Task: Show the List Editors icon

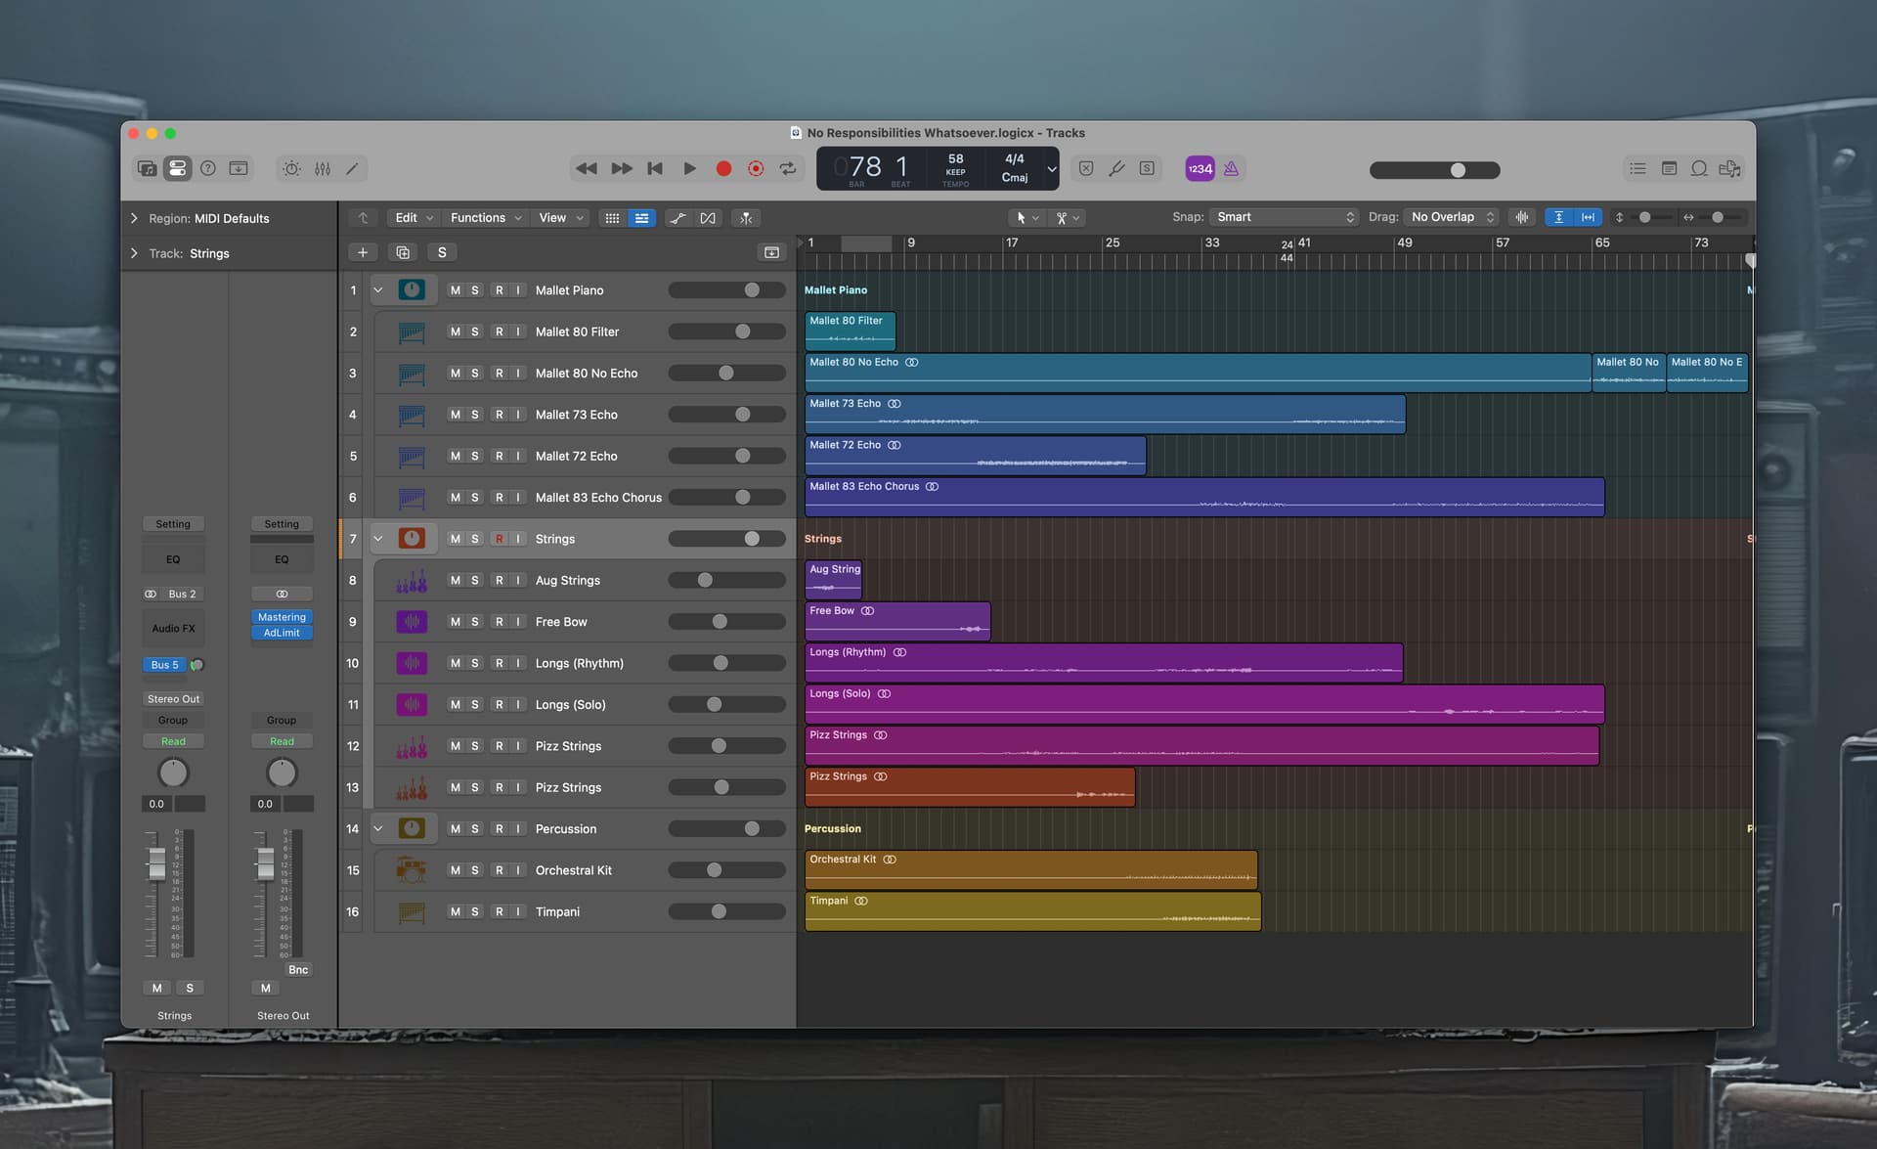Action: [1637, 169]
